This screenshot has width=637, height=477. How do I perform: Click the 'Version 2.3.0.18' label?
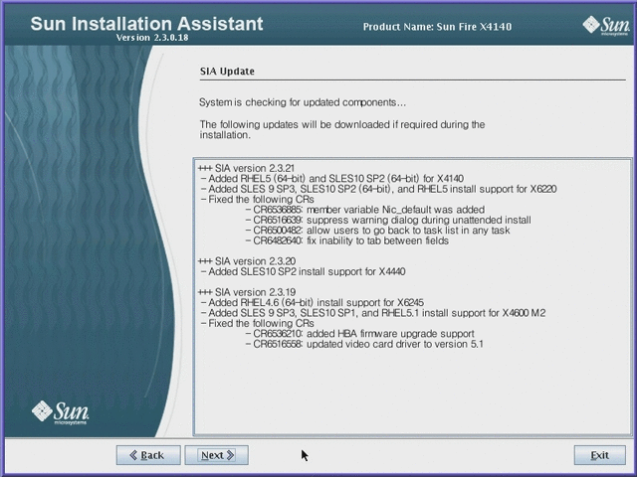(x=152, y=38)
